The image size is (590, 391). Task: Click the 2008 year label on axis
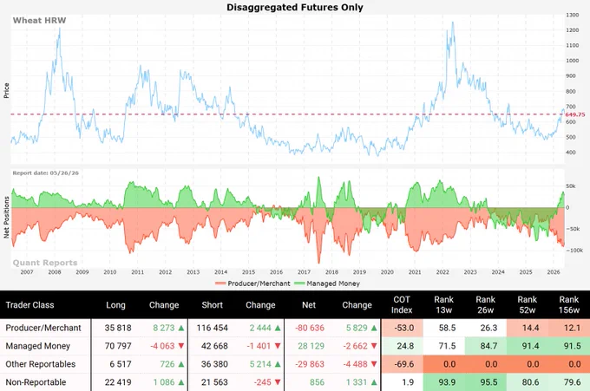click(55, 272)
